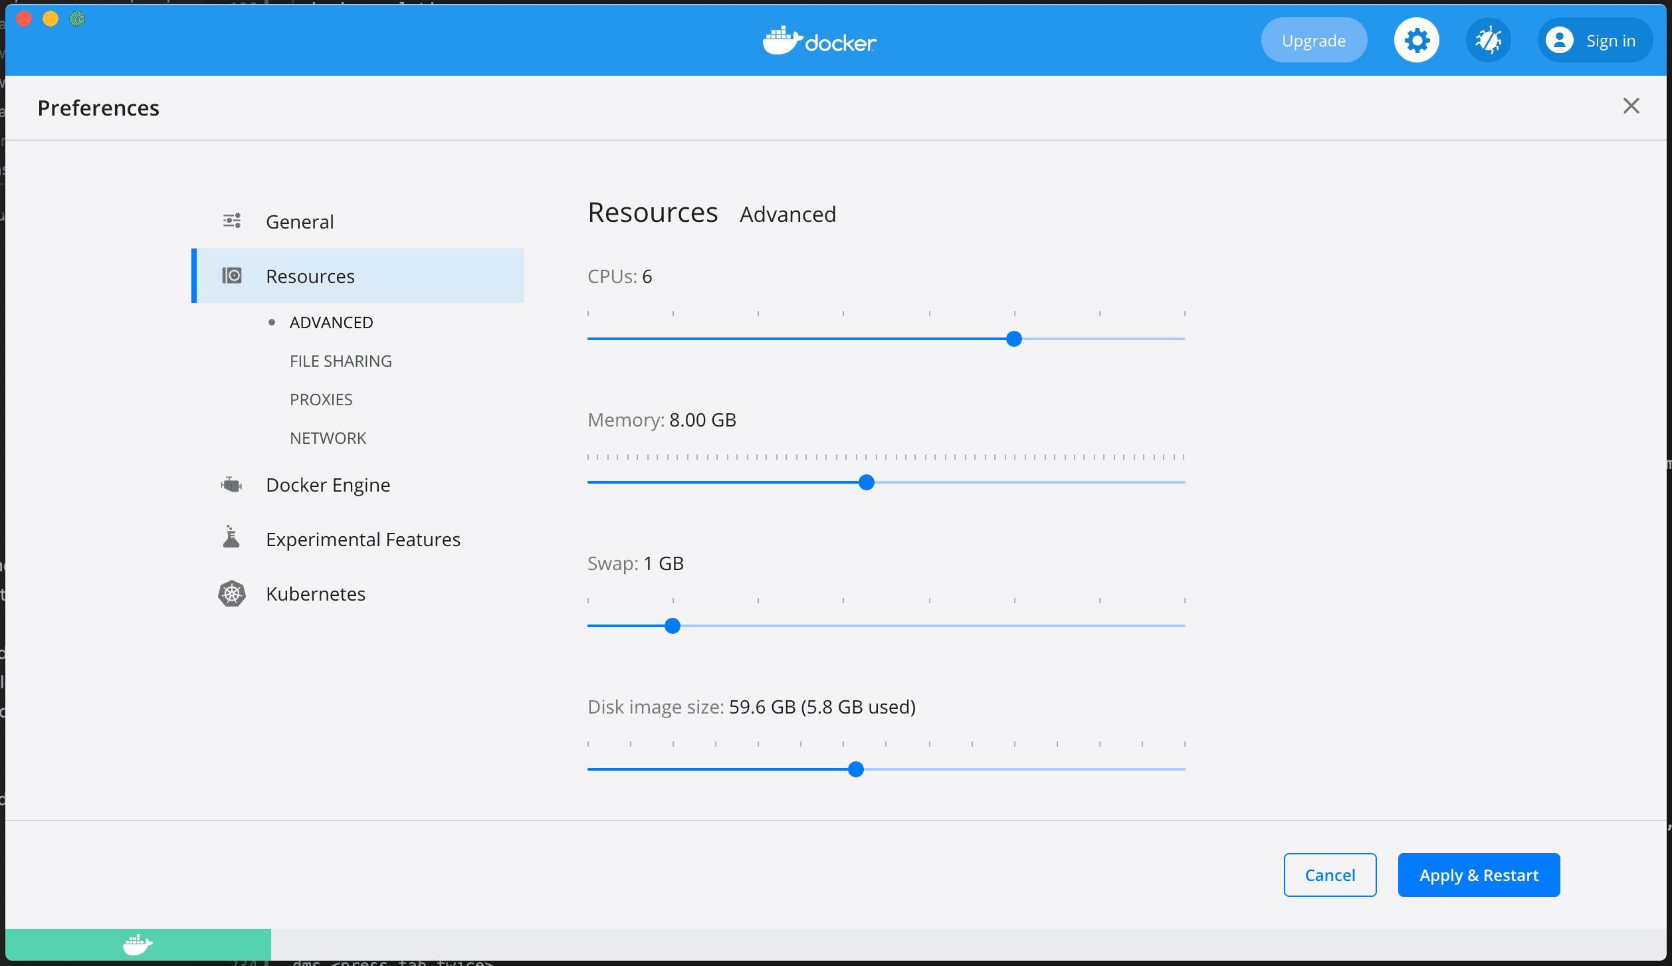
Task: Click the Docker Engine icon
Action: pos(231,484)
